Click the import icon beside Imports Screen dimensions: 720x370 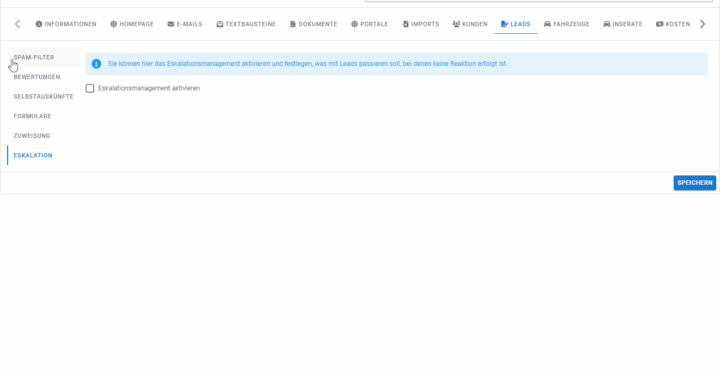click(406, 24)
